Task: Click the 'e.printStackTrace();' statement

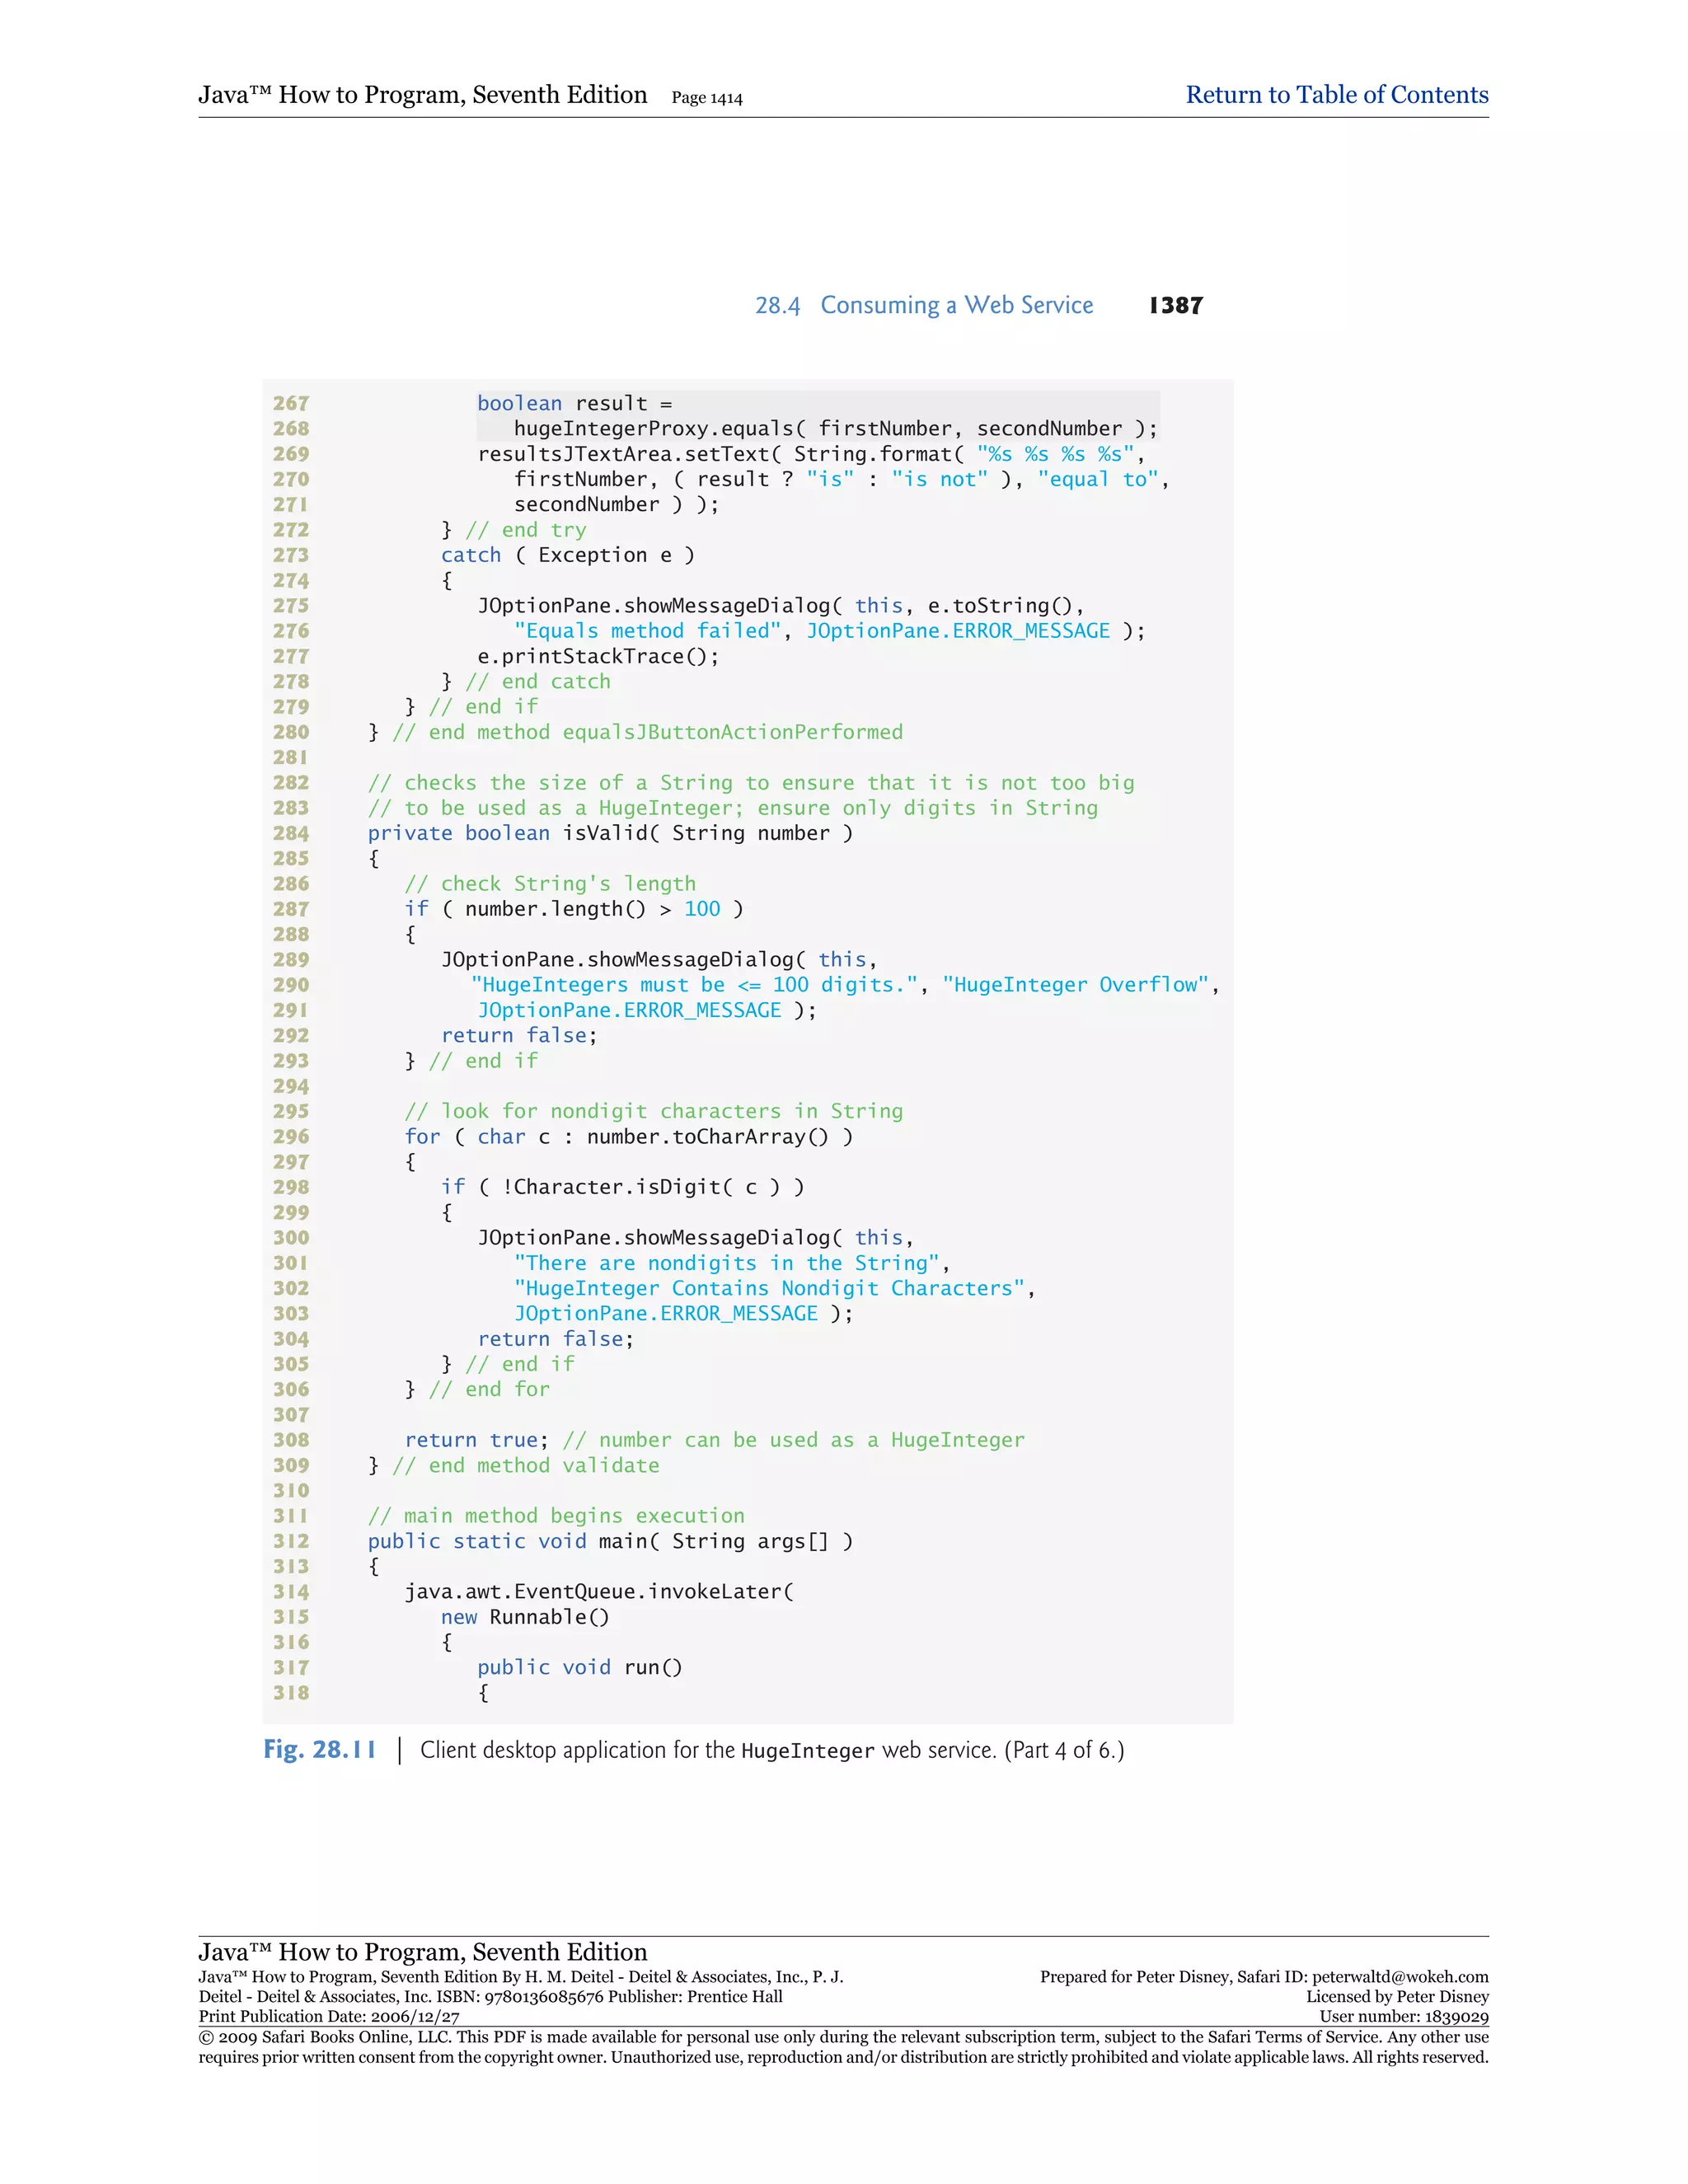Action: tap(598, 656)
